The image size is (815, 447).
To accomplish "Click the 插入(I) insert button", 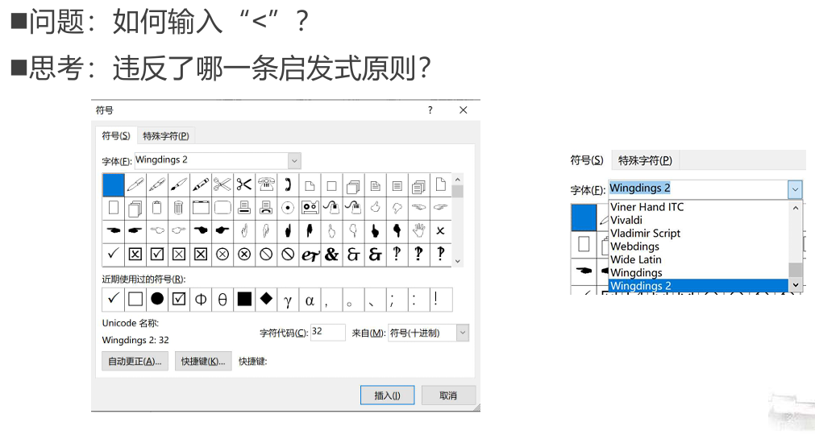I will (x=387, y=395).
